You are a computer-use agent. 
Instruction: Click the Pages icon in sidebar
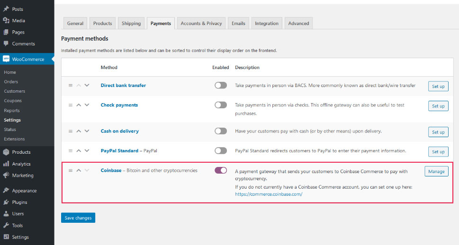coord(6,32)
